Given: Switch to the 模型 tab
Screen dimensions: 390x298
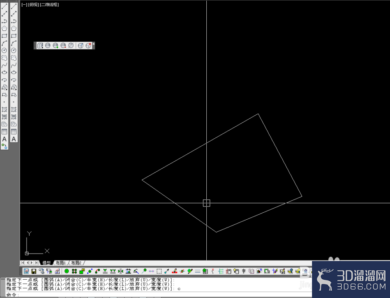Looking at the screenshot, I should 46,263.
